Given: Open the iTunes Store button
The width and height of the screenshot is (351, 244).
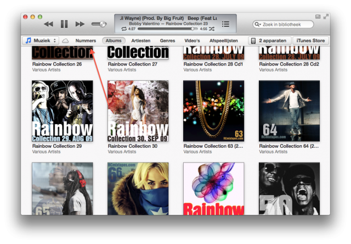Looking at the screenshot, I should (310, 41).
